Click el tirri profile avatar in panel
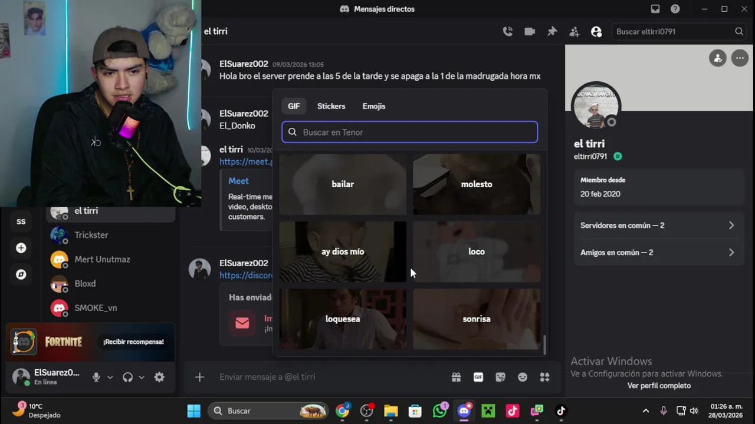Viewport: 755px width, 424px height. pyautogui.click(x=596, y=106)
